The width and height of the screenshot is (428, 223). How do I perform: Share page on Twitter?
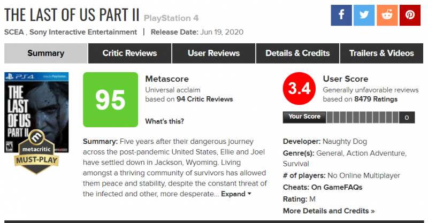click(363, 16)
